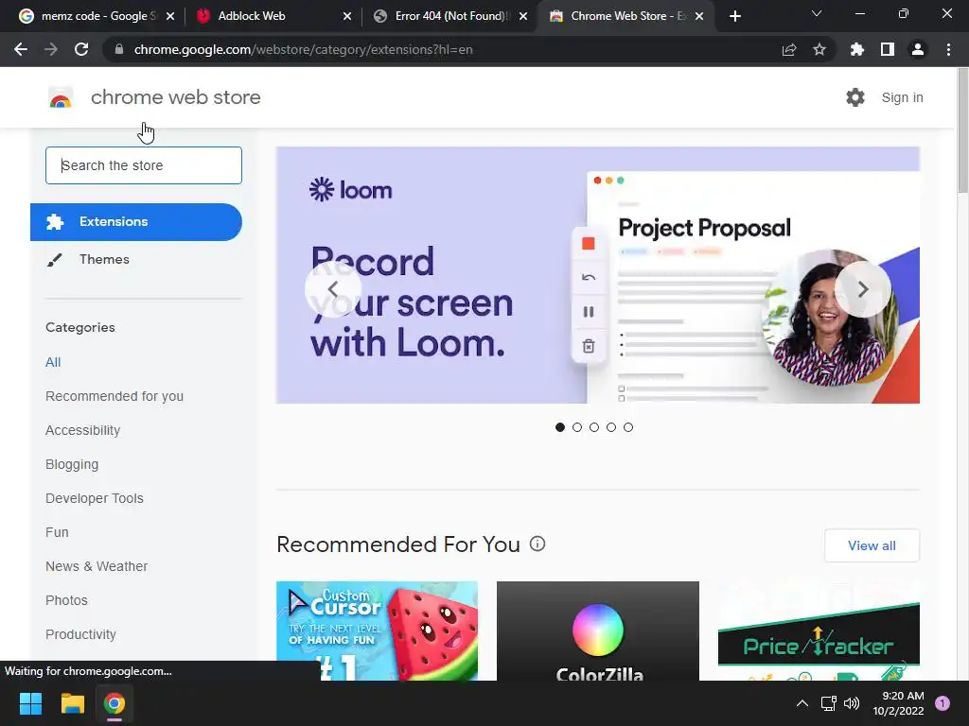Click Chrome icon in taskbar
The width and height of the screenshot is (969, 726).
click(x=115, y=703)
